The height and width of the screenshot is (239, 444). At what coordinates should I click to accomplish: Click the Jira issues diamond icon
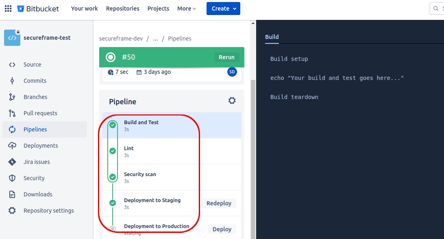click(12, 162)
